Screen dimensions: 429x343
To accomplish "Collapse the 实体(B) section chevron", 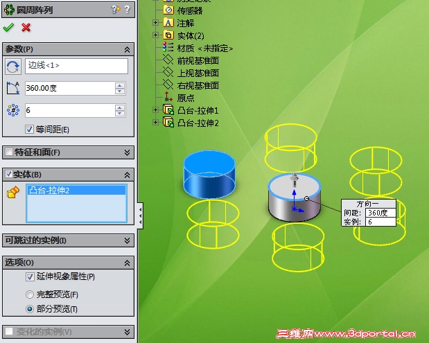I will (127, 175).
